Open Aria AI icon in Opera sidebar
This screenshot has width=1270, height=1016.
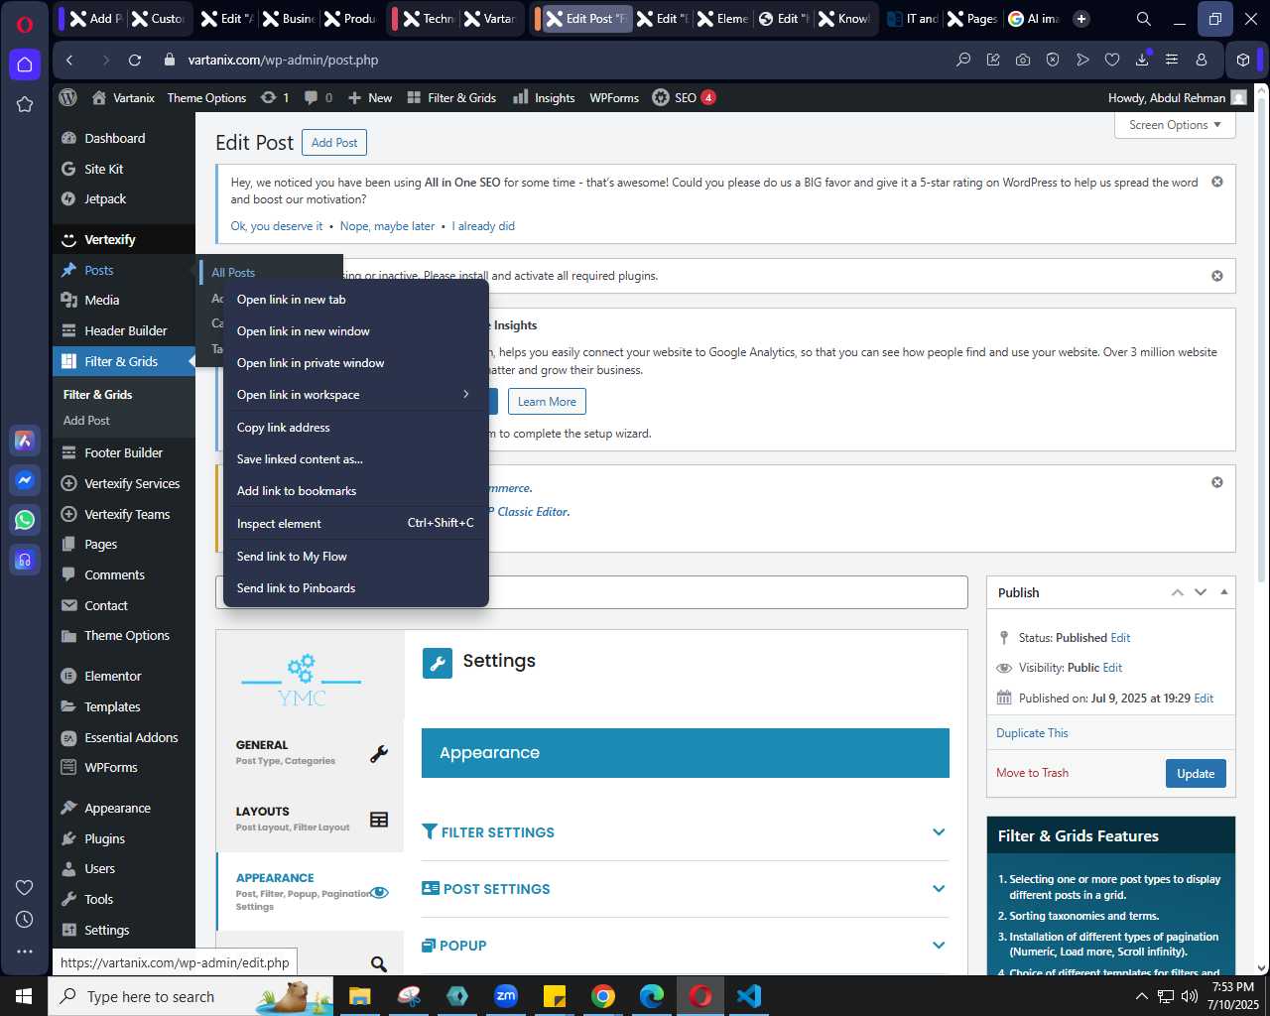click(x=25, y=441)
